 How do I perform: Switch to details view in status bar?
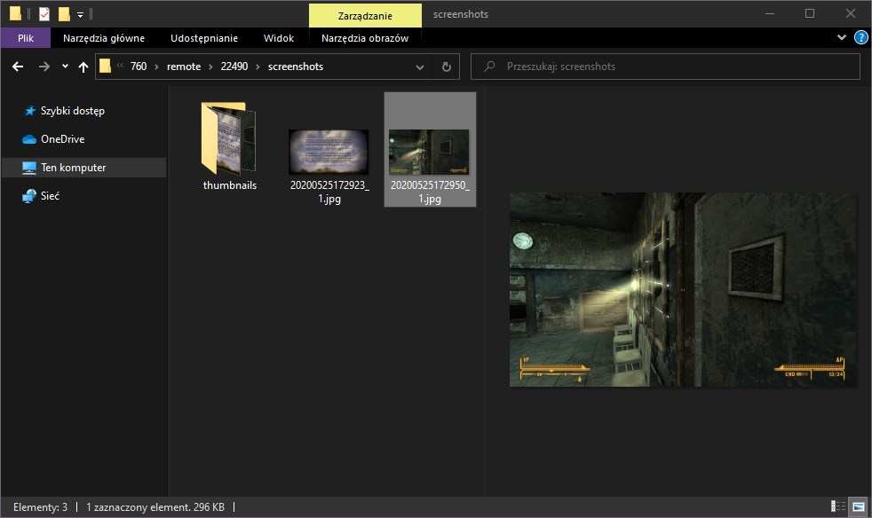tap(838, 506)
